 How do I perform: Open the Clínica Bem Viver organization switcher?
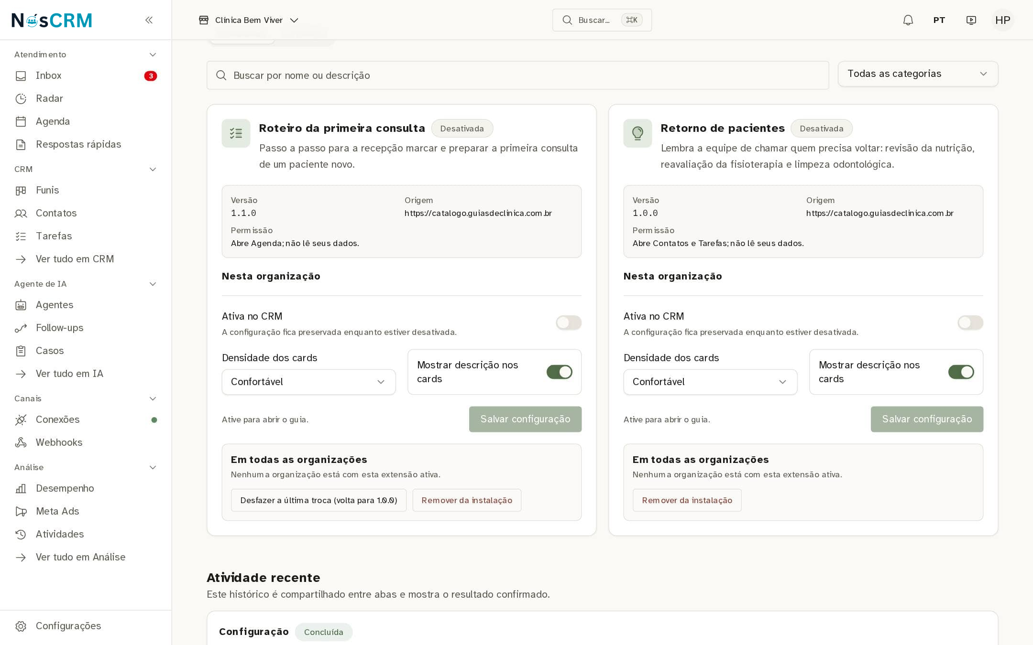[249, 20]
